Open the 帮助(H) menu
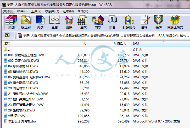Viewport: 190px width, 128px height. pos(83,11)
